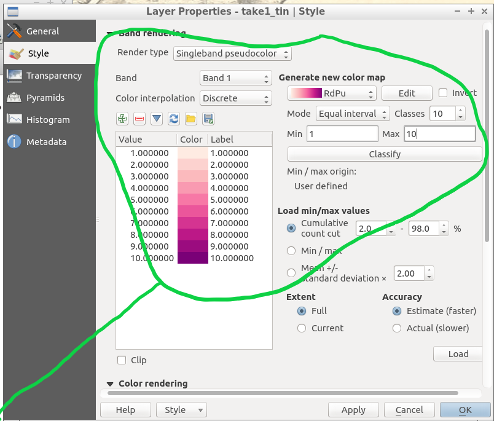The width and height of the screenshot is (494, 421).
Task: Open the Mode Equal interval dropdown
Action: click(353, 114)
